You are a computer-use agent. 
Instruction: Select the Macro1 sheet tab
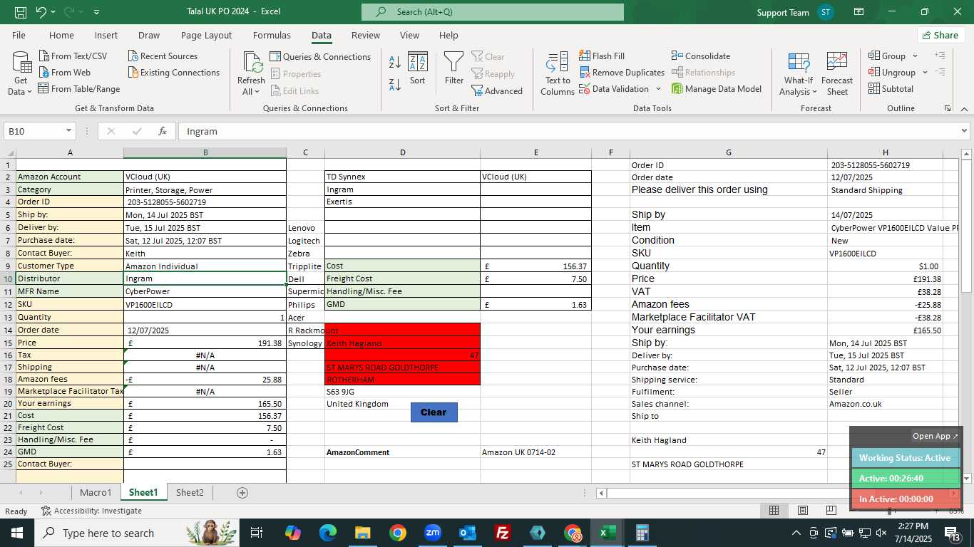(x=96, y=492)
